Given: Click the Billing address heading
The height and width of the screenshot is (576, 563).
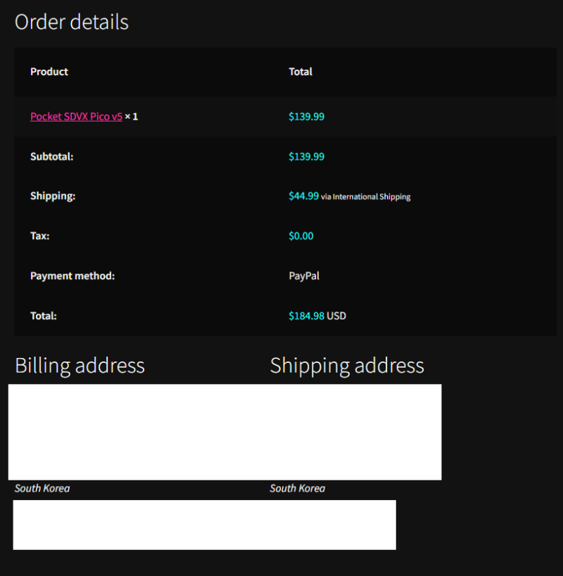Looking at the screenshot, I should [80, 366].
